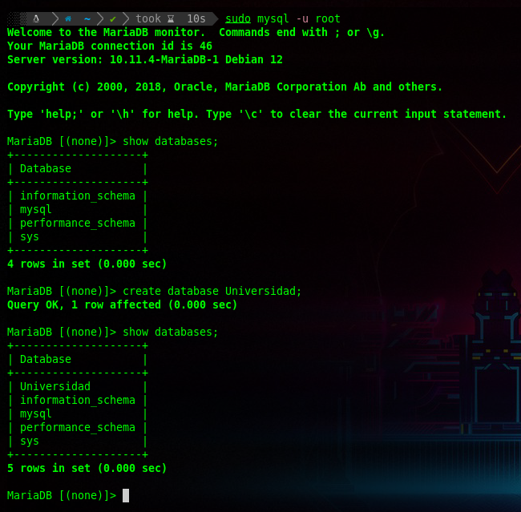Click the 'Universidad' database row
Image resolution: width=521 pixels, height=512 pixels.
point(55,386)
